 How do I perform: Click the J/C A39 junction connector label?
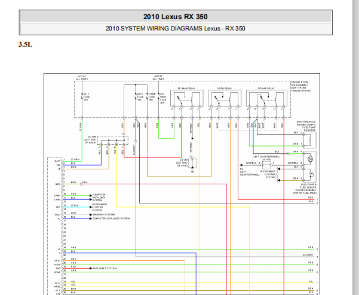coord(90,139)
